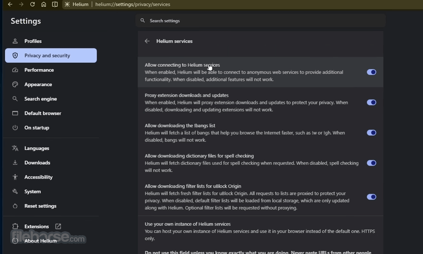Open Search engine settings

tap(51, 99)
